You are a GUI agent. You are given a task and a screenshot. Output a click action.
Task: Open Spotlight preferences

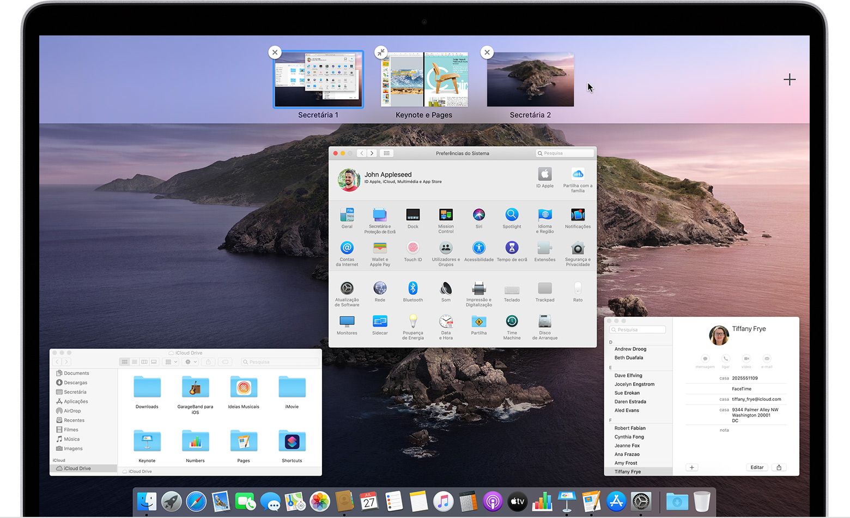pos(512,218)
